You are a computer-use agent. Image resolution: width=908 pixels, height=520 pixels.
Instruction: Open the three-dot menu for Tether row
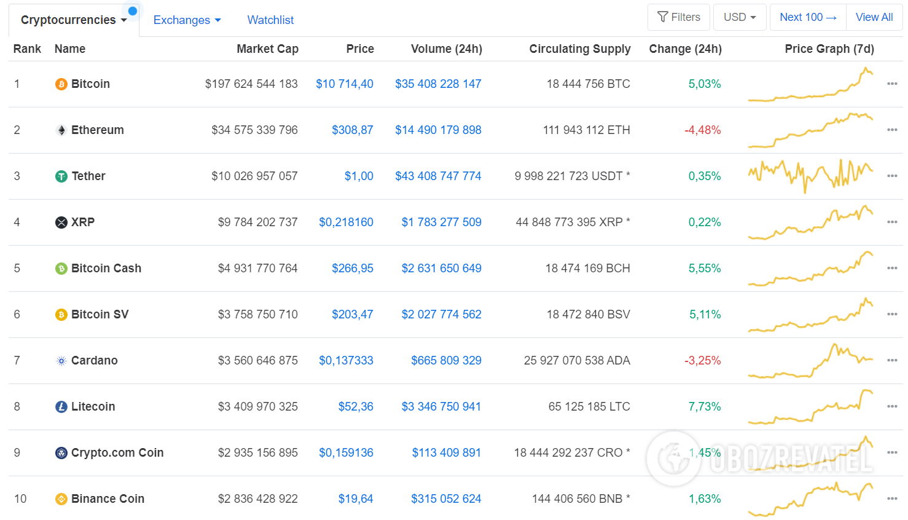tap(892, 176)
